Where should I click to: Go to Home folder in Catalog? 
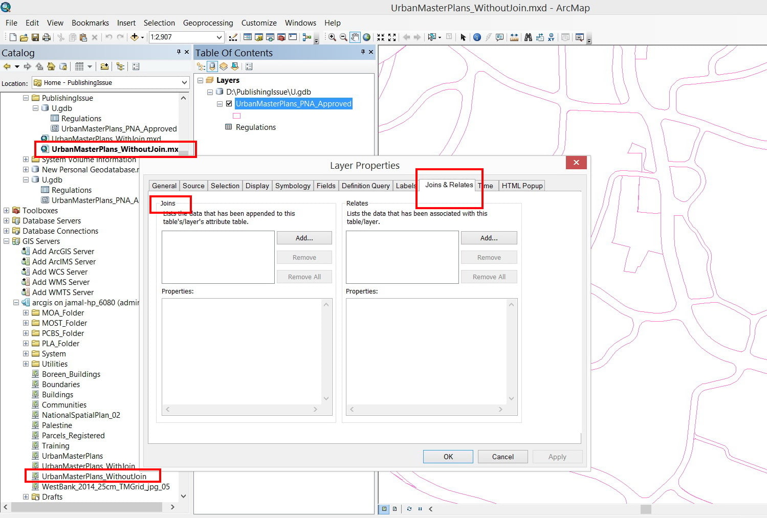click(51, 66)
